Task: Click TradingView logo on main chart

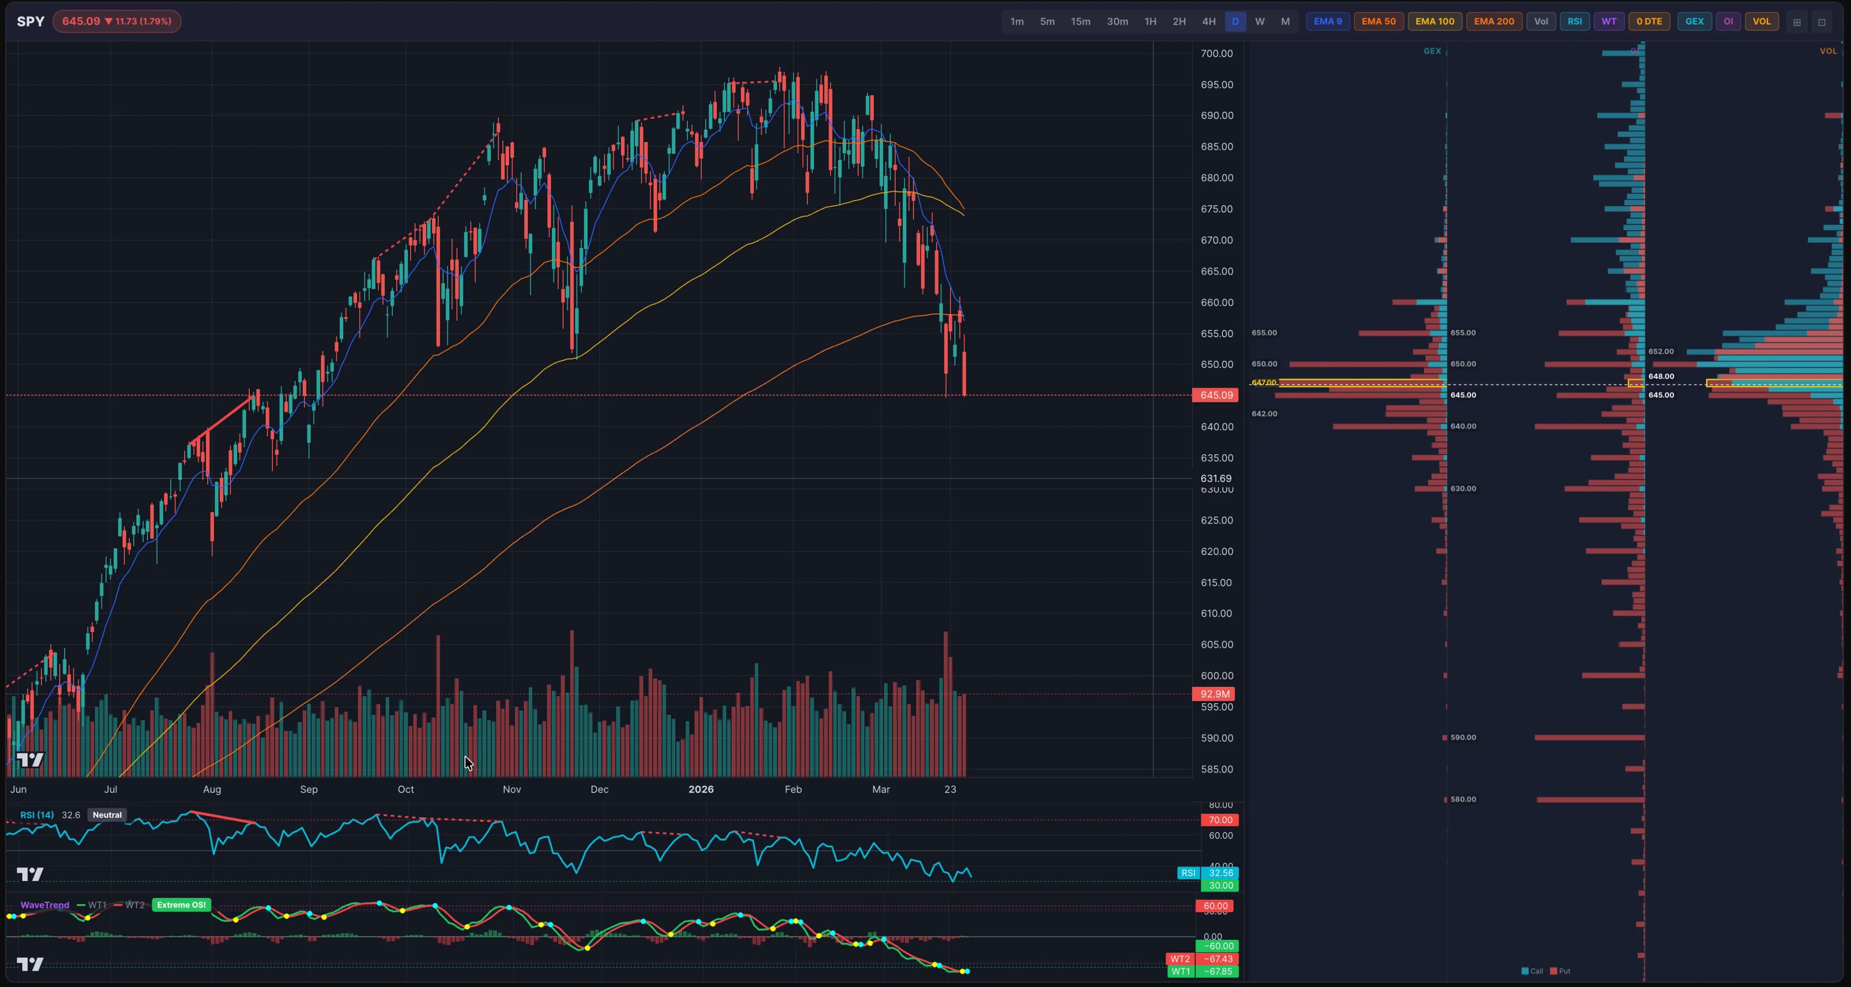Action: [x=30, y=760]
